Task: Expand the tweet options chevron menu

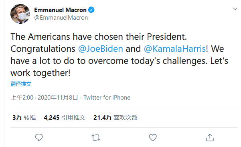Action: tap(235, 9)
